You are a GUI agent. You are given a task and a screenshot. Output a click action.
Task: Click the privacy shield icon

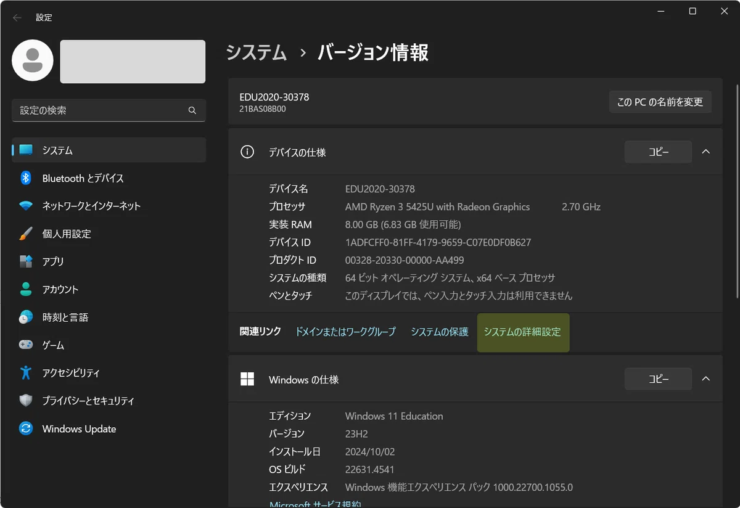[x=26, y=401]
